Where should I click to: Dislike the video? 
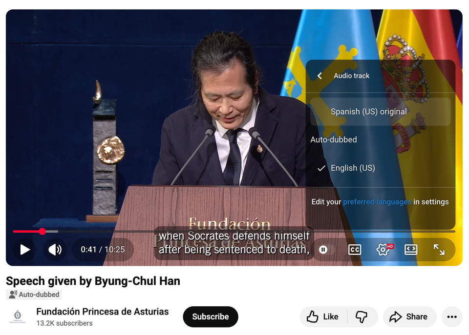coord(362,316)
